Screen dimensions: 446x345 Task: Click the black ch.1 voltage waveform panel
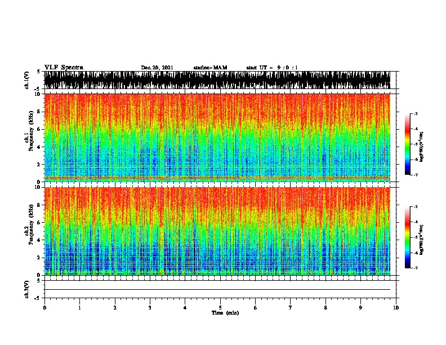point(217,80)
